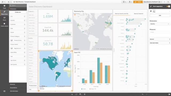The width and height of the screenshot is (171, 96).
Task: Go to the previous sheet arrow
Action: (x=165, y=2)
